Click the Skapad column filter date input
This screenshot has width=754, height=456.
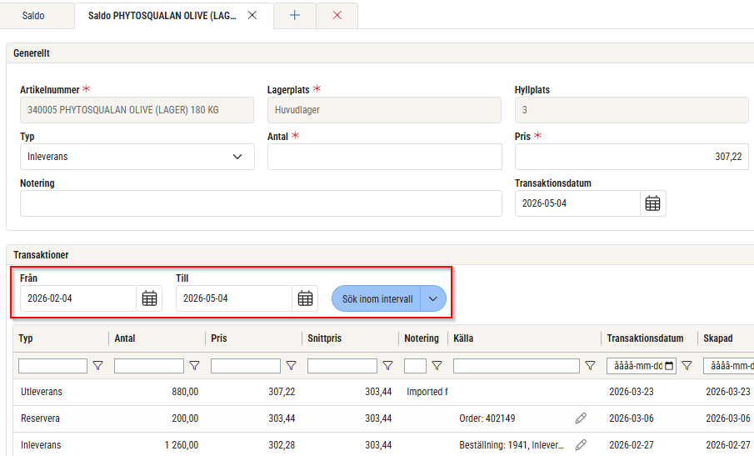[728, 366]
